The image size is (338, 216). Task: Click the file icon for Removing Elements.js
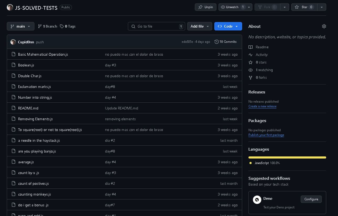click(13, 119)
